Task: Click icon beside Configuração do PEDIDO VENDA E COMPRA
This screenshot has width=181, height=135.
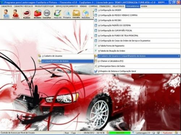Action: pos(96,15)
